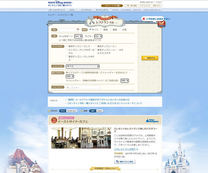Click the red cutlery icon beside イーストサイド・カフェ
The image size is (208, 173).
(54, 120)
